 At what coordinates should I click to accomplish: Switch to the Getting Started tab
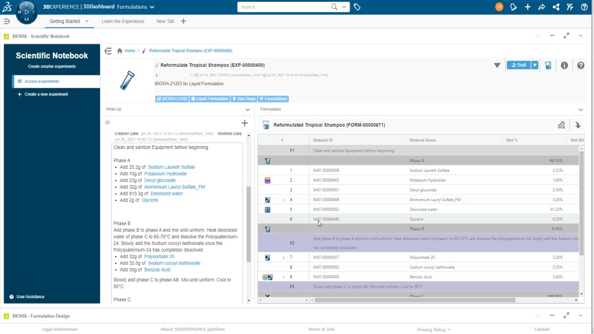64,21
